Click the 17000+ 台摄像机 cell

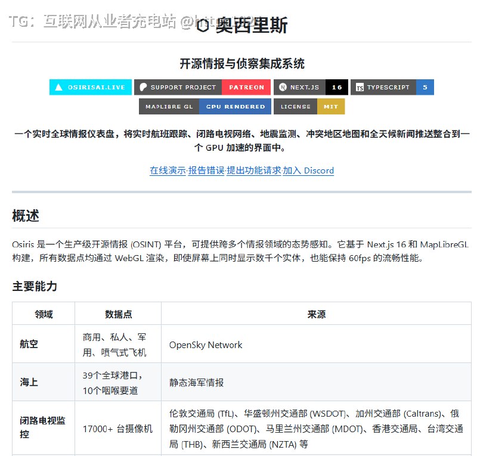pyautogui.click(x=118, y=429)
